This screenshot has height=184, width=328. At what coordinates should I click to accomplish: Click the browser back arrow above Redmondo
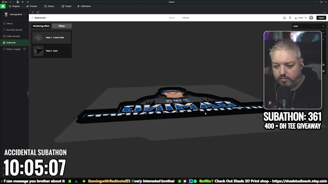click(x=33, y=12)
